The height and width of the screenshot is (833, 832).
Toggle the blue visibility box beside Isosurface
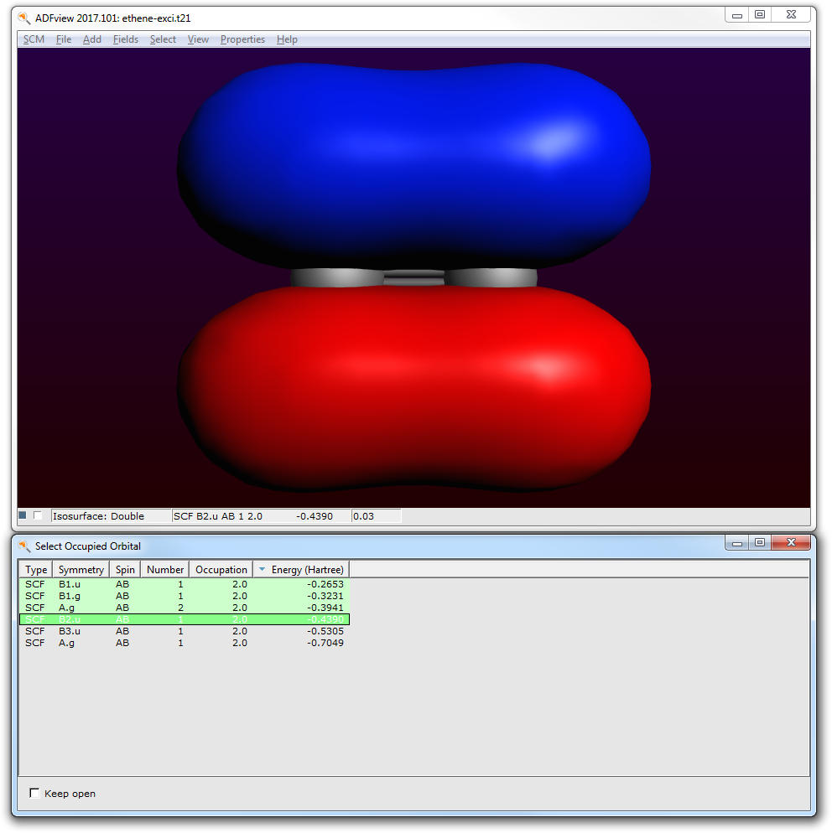[23, 515]
